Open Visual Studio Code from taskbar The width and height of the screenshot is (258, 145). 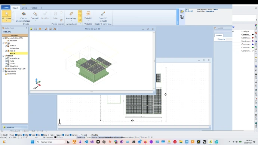pos(86,142)
